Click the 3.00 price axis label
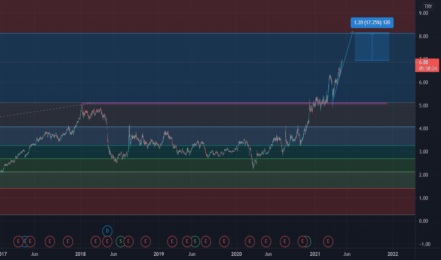 point(423,152)
